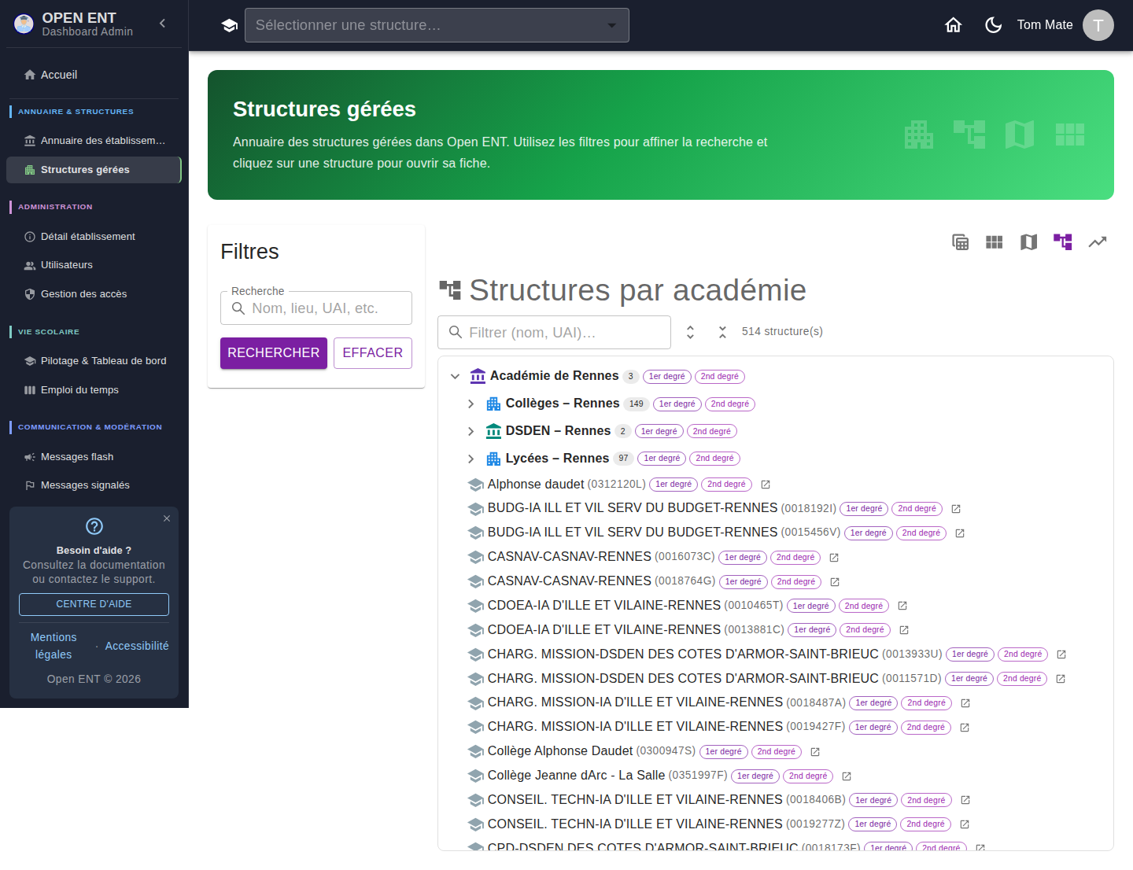
Task: Open Annuaire des établissements menu item
Action: 94,141
